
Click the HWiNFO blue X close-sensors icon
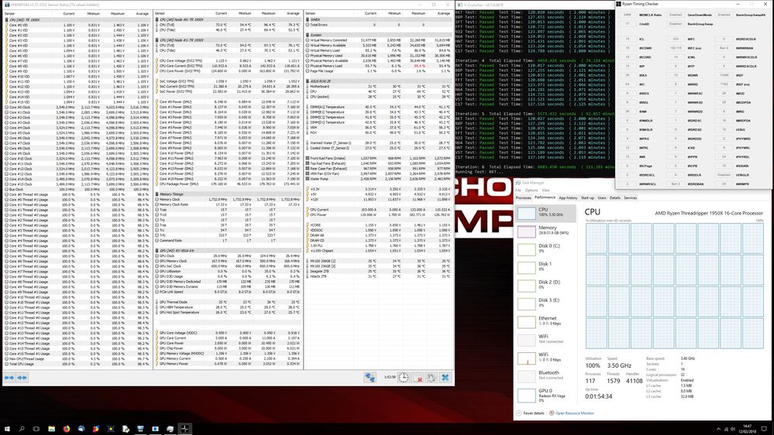pos(445,378)
